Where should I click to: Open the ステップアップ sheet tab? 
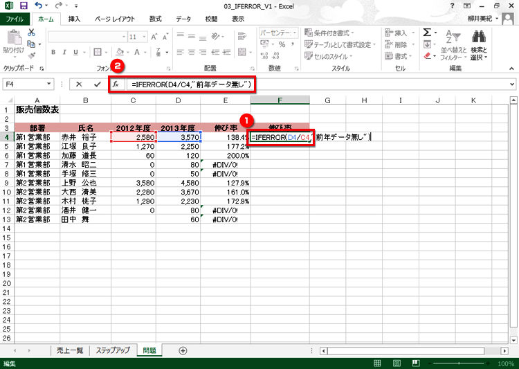[x=113, y=350]
